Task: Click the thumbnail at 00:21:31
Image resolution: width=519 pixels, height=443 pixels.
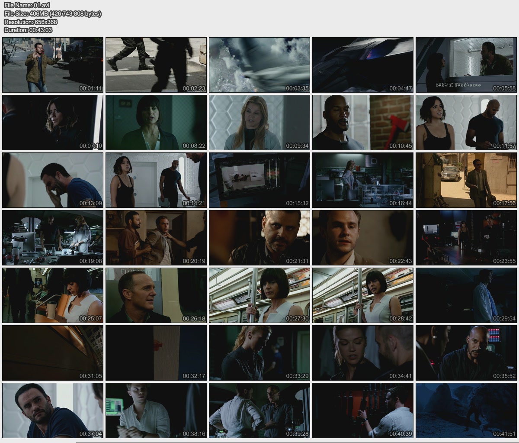Action: [x=259, y=238]
